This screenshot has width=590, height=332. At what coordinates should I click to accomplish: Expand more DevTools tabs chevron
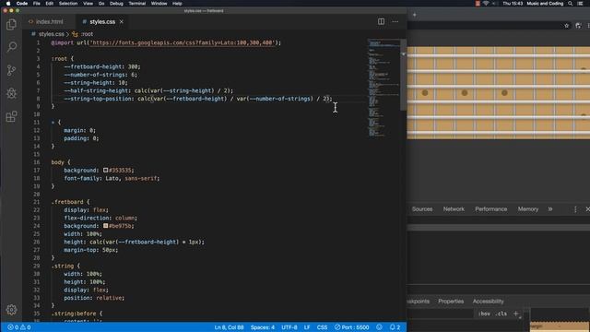pos(550,209)
